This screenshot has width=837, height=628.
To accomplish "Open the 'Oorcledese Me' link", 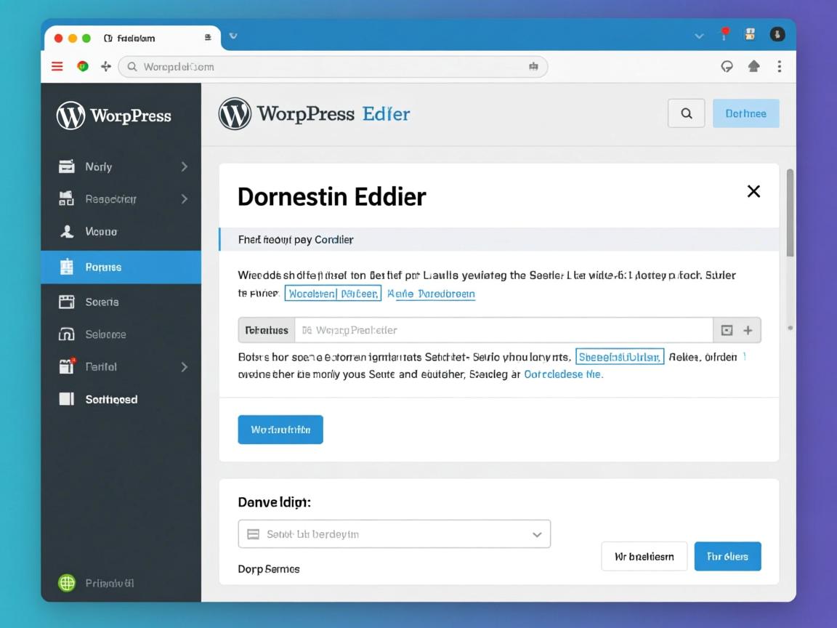I will pos(563,374).
